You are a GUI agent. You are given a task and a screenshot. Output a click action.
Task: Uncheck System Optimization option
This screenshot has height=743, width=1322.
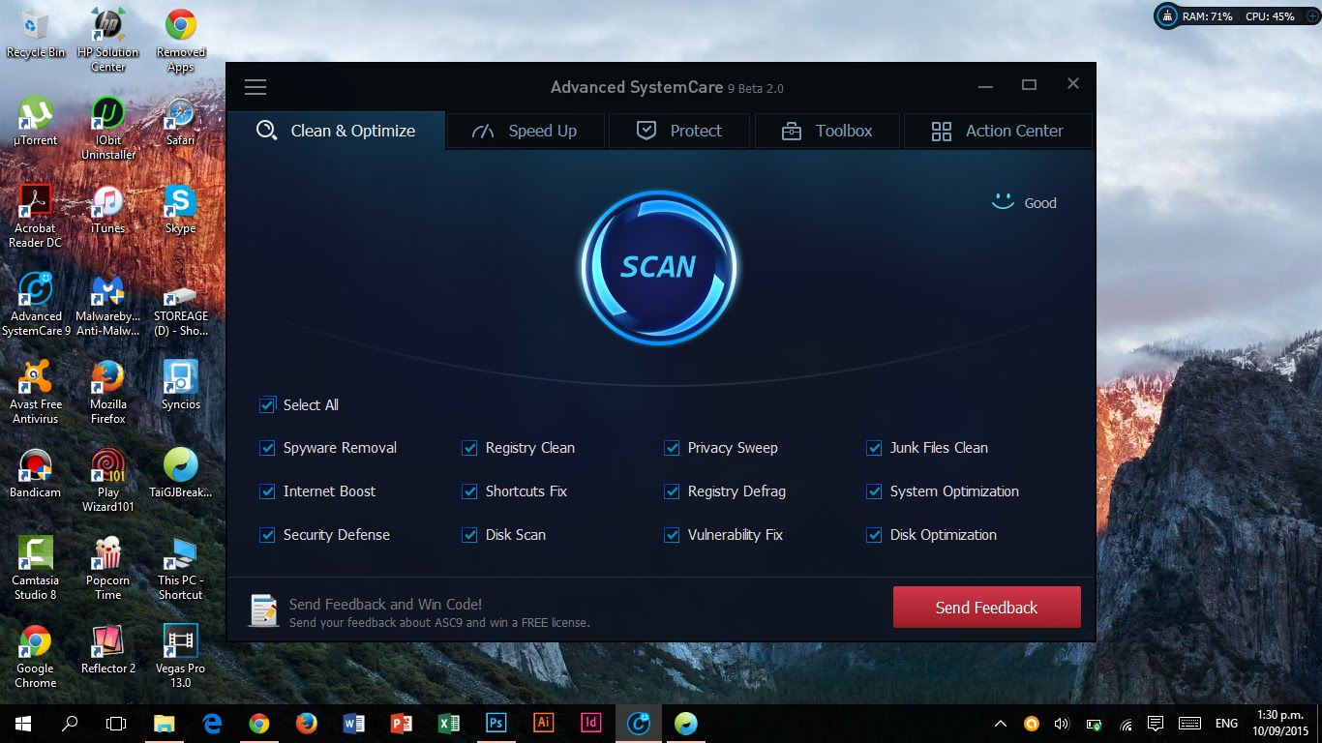(875, 491)
